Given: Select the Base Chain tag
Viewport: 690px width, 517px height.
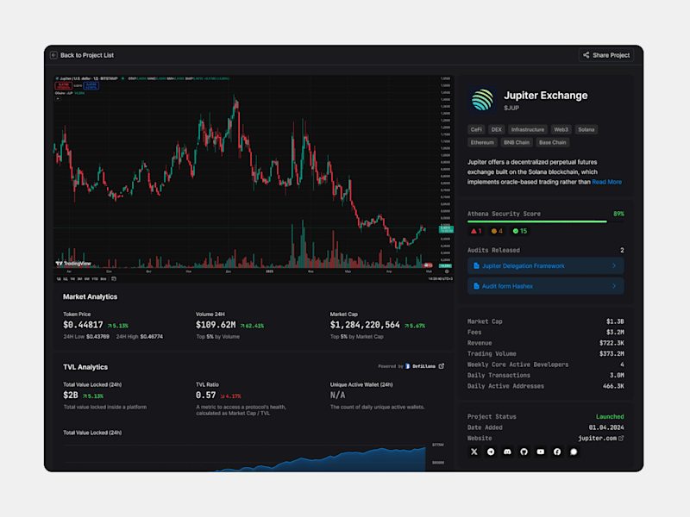Looking at the screenshot, I should (552, 142).
